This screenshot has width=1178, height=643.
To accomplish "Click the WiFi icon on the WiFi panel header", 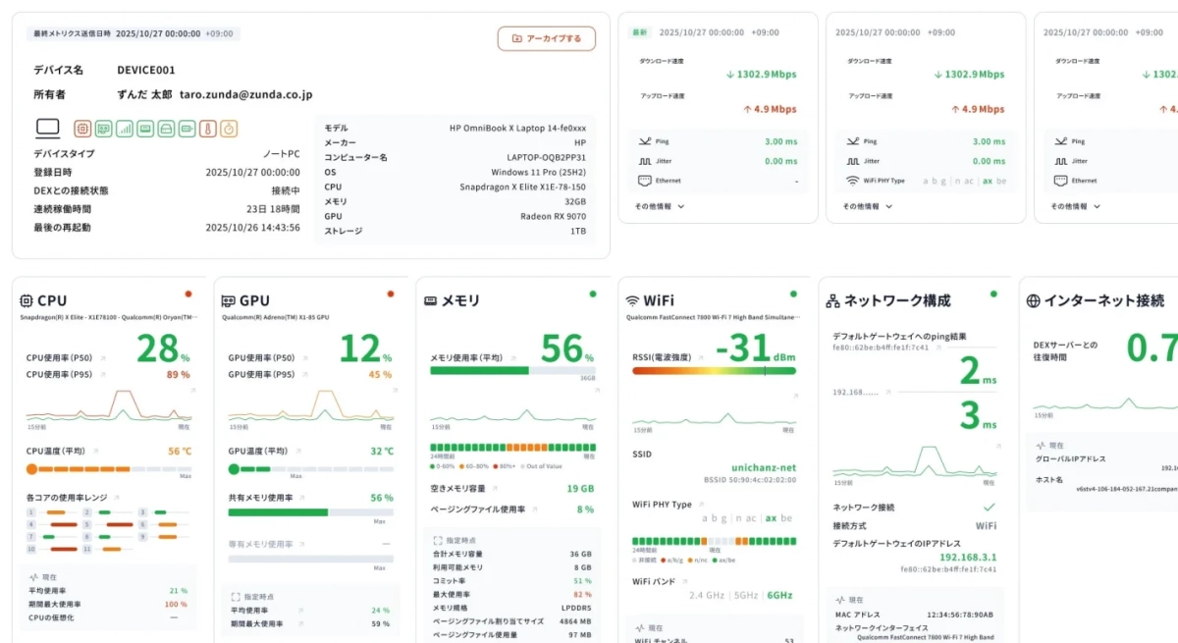I will click(633, 299).
